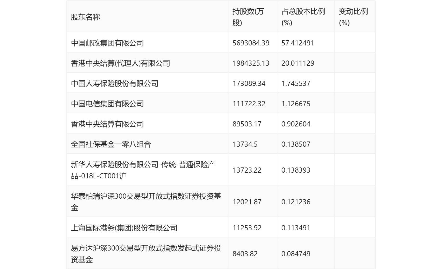Select shareholder 香港中央结算有限公司
The height and width of the screenshot is (269, 442).
pyautogui.click(x=107, y=124)
